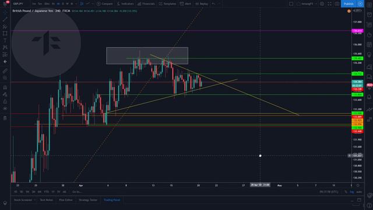Open Stock Screener tab
The image size is (373, 210).
tap(23, 200)
